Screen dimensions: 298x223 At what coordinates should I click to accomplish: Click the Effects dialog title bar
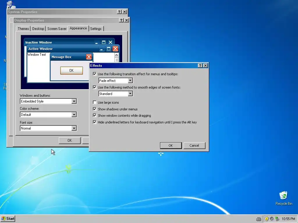point(143,65)
